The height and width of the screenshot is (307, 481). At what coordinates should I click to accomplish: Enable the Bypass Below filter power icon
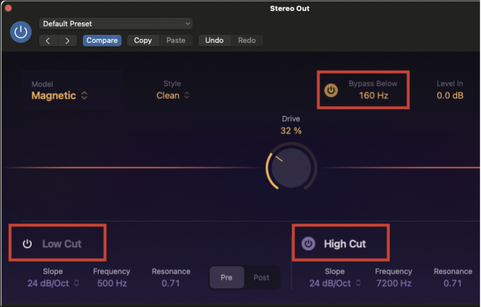[x=331, y=90]
